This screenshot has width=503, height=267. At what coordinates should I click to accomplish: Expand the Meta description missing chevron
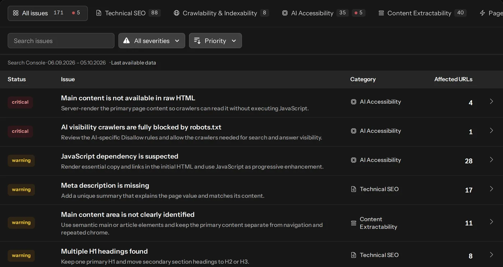[x=492, y=189]
